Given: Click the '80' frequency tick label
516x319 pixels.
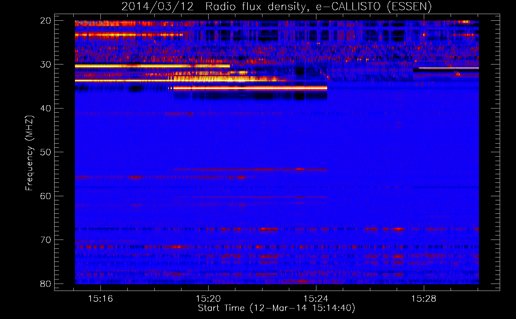Looking at the screenshot, I should [46, 284].
